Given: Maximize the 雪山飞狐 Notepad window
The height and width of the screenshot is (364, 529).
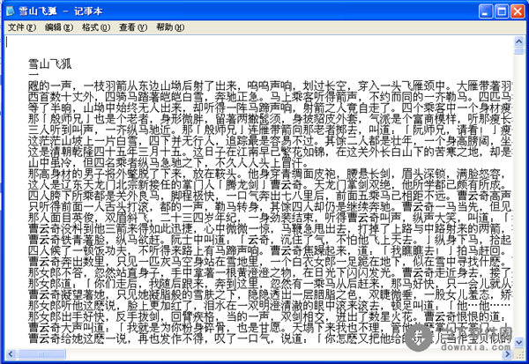Looking at the screenshot, I should point(502,11).
